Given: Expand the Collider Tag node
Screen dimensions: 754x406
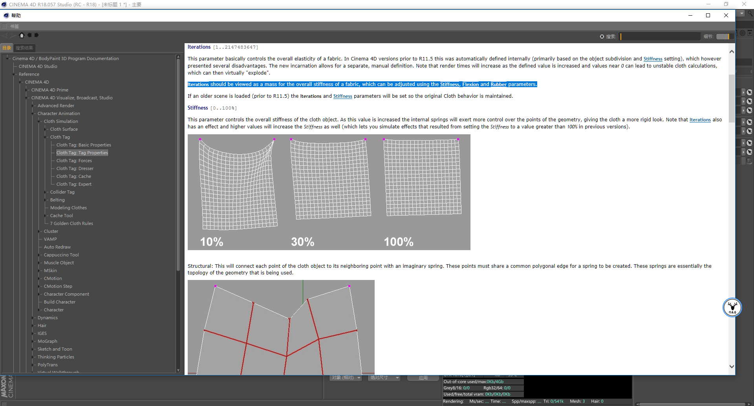Looking at the screenshot, I should (45, 192).
